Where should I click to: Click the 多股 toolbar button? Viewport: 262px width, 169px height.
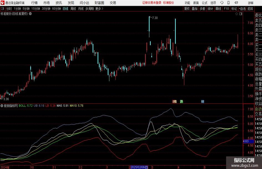click(202, 9)
